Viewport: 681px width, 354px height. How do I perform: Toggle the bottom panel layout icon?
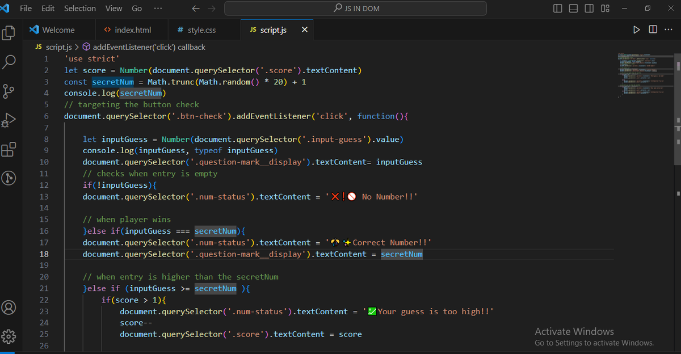pyautogui.click(x=573, y=9)
